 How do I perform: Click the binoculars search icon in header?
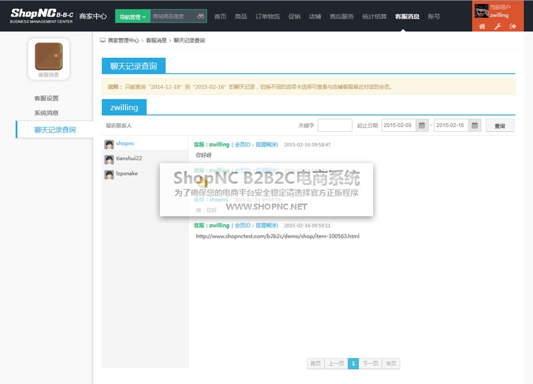201,16
